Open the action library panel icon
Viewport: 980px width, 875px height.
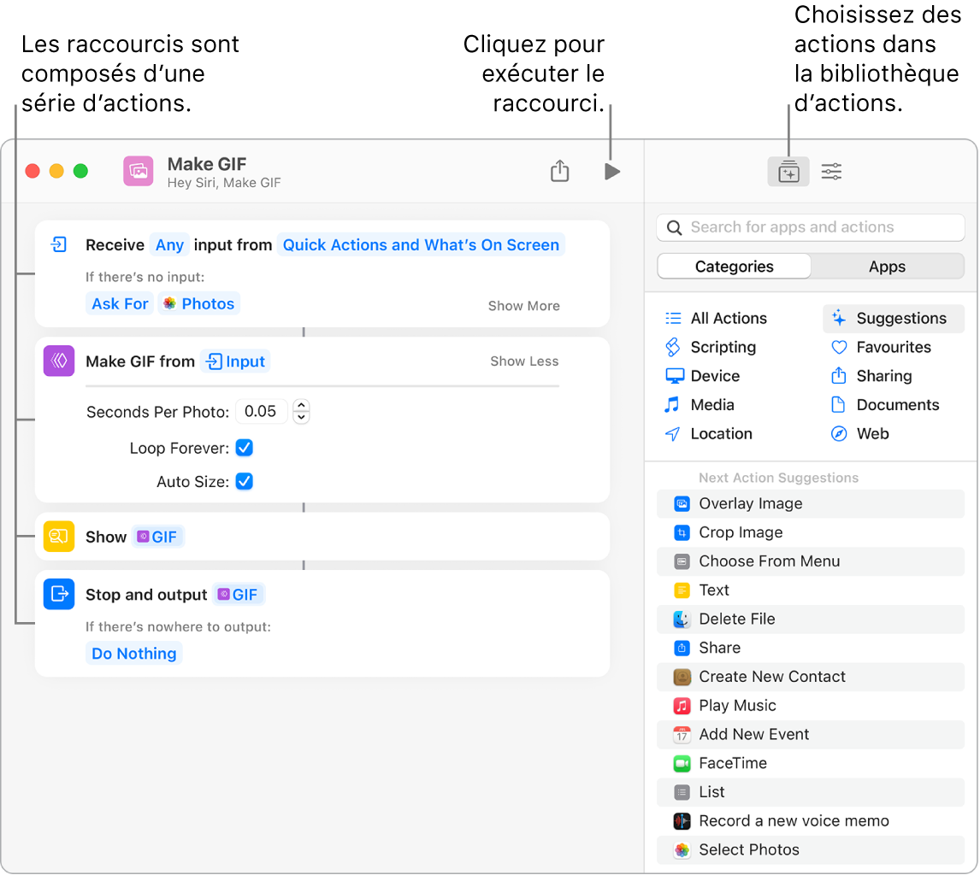788,173
